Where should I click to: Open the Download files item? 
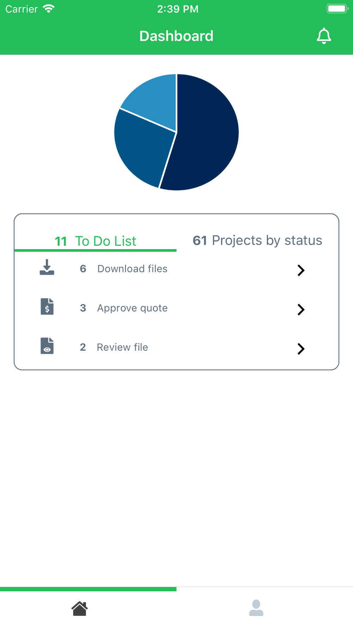click(176, 269)
